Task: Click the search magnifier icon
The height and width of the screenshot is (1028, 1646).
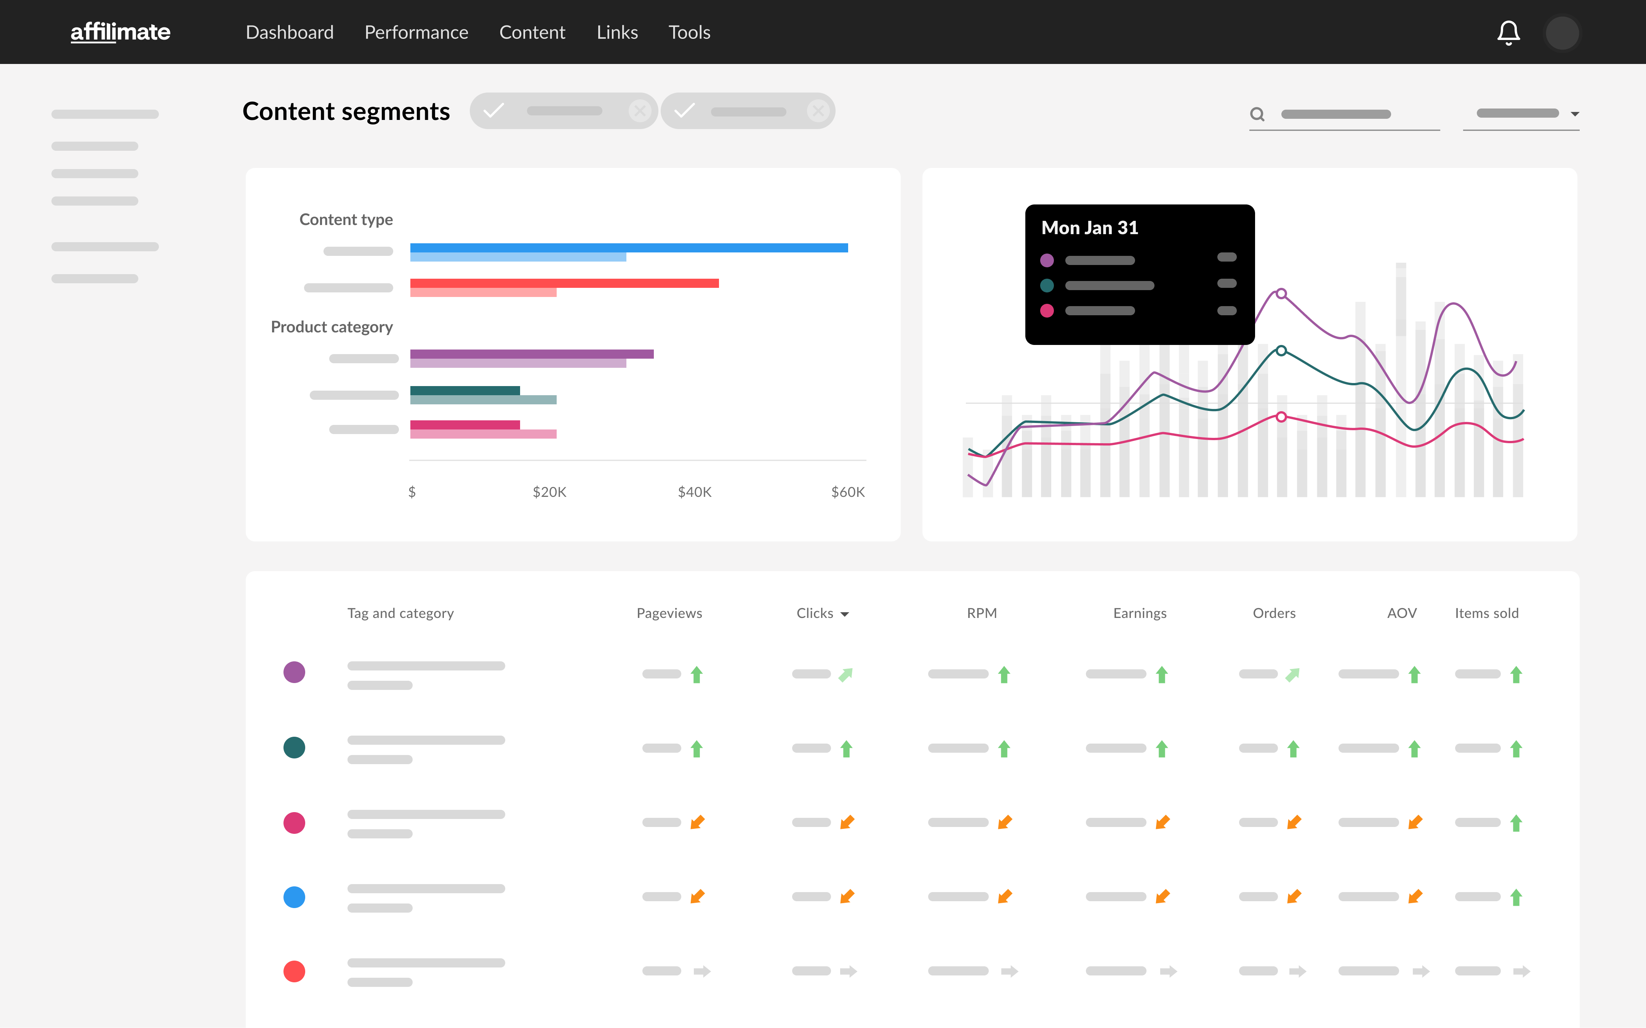Action: pos(1257,114)
